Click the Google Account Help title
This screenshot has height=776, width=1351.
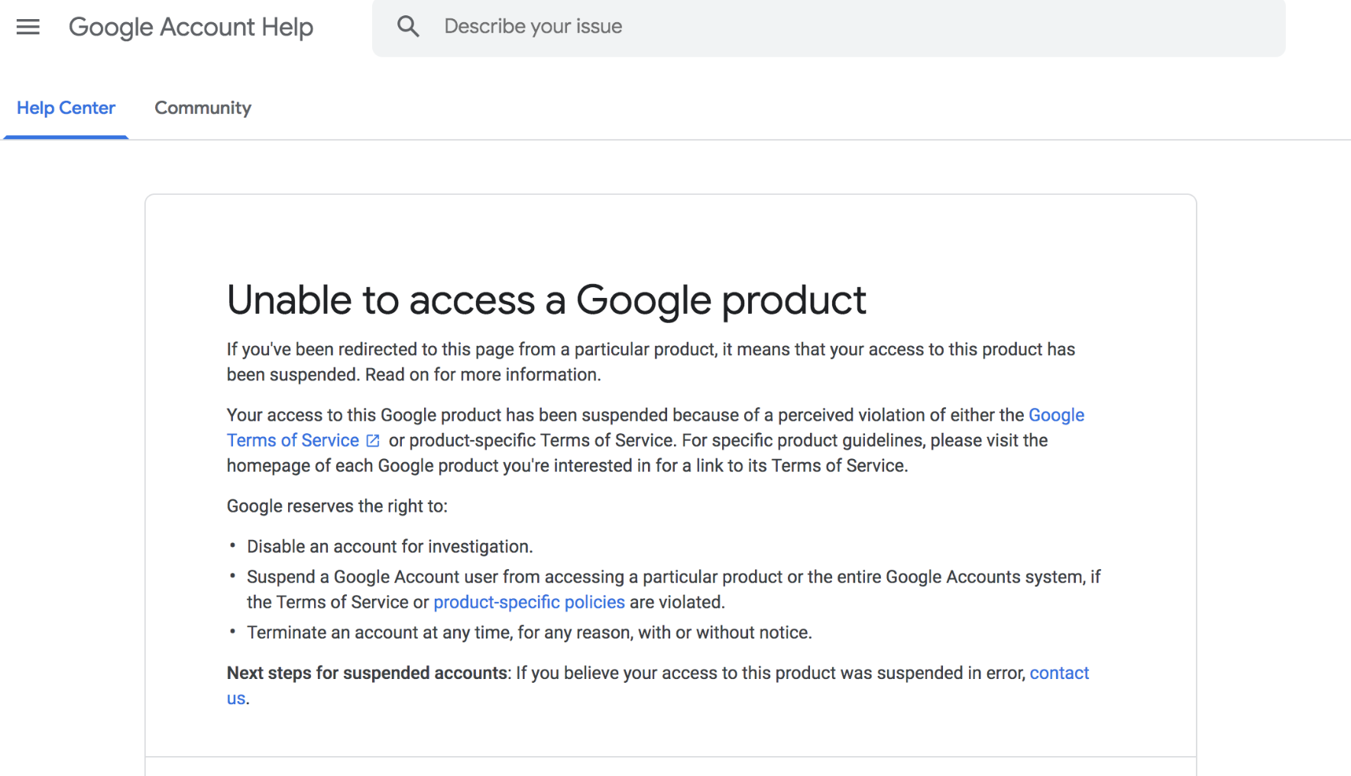click(x=191, y=27)
